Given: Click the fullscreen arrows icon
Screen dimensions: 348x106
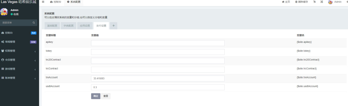Looking at the screenshot, I should (x=322, y=2).
